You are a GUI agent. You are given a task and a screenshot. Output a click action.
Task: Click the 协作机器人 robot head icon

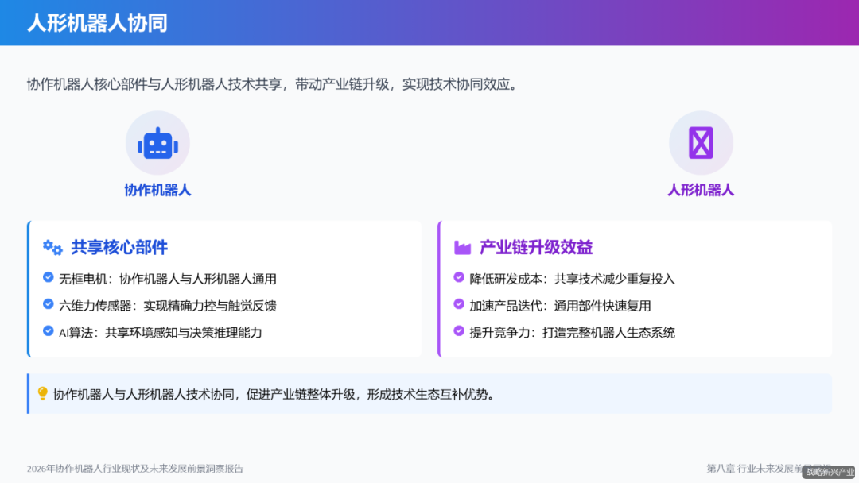(157, 142)
